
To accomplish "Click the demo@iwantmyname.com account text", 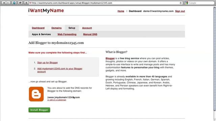I will point(158,11).
